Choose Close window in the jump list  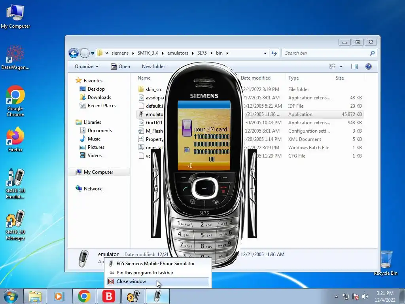[158, 281]
